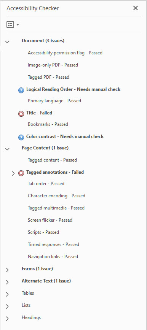Select Navigation links - Passed entry
Screen dimensions: 147x330
point(53,257)
